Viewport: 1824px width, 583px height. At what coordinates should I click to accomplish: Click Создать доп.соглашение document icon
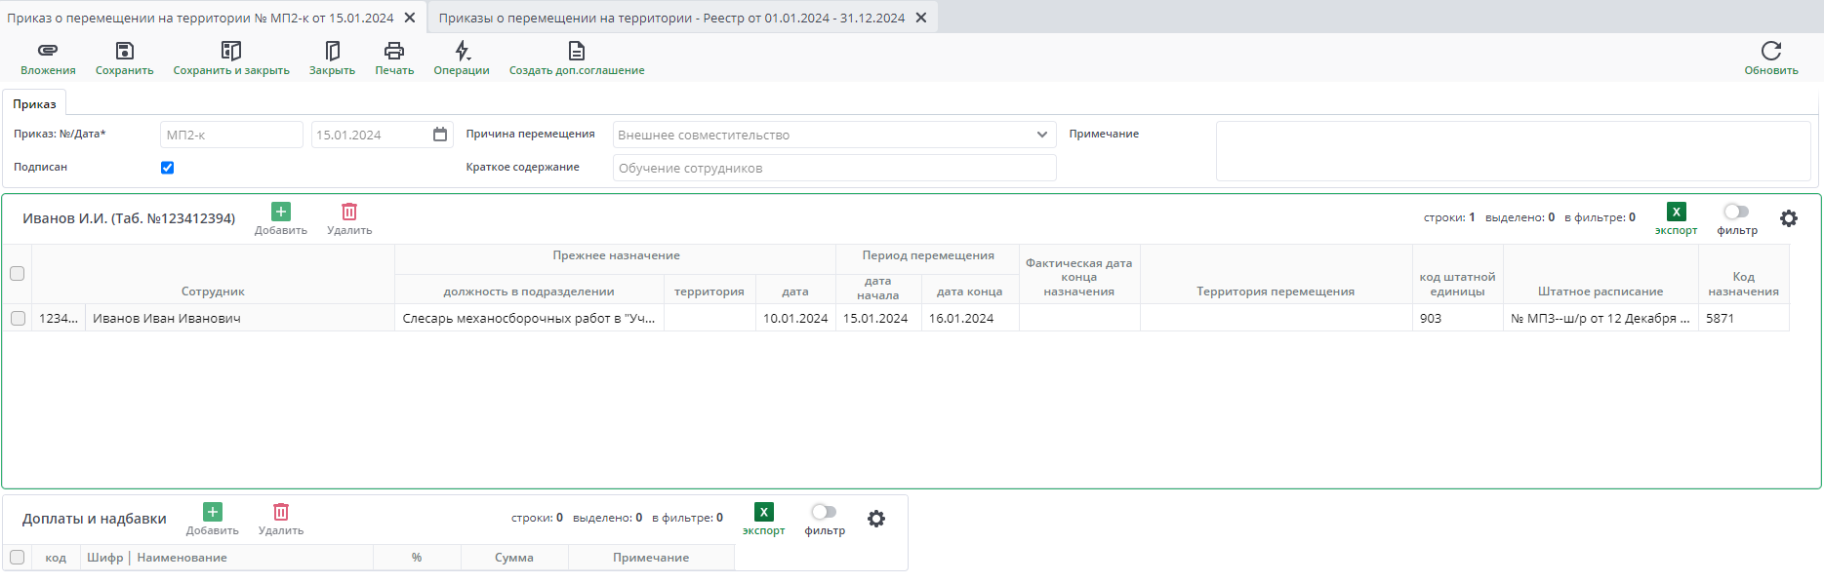coord(576,51)
